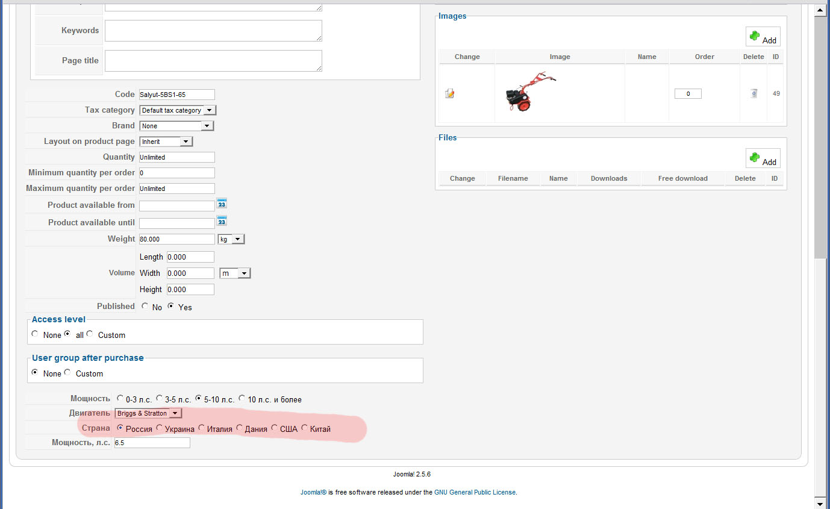Select Россия as country
The image size is (830, 509).
click(x=120, y=428)
